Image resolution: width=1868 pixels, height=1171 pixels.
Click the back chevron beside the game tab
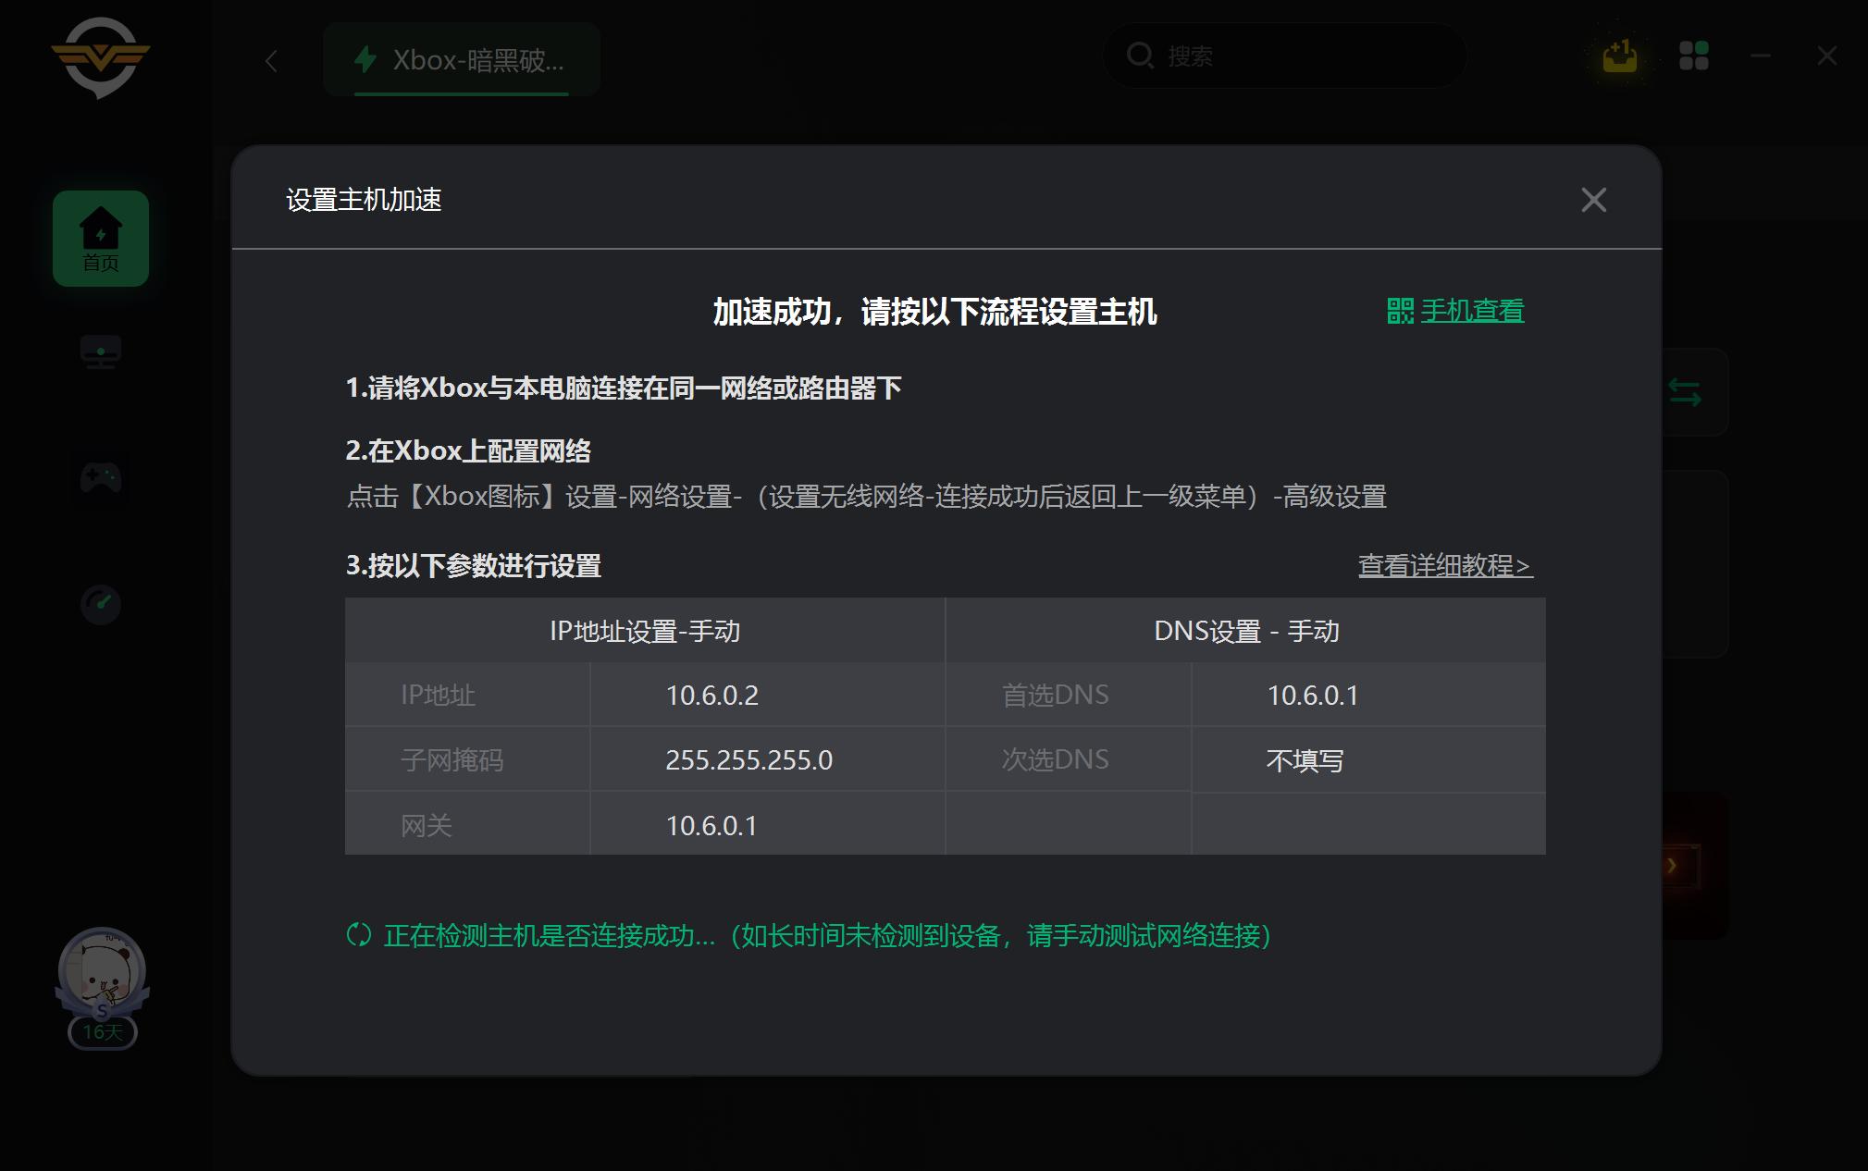[x=269, y=59]
